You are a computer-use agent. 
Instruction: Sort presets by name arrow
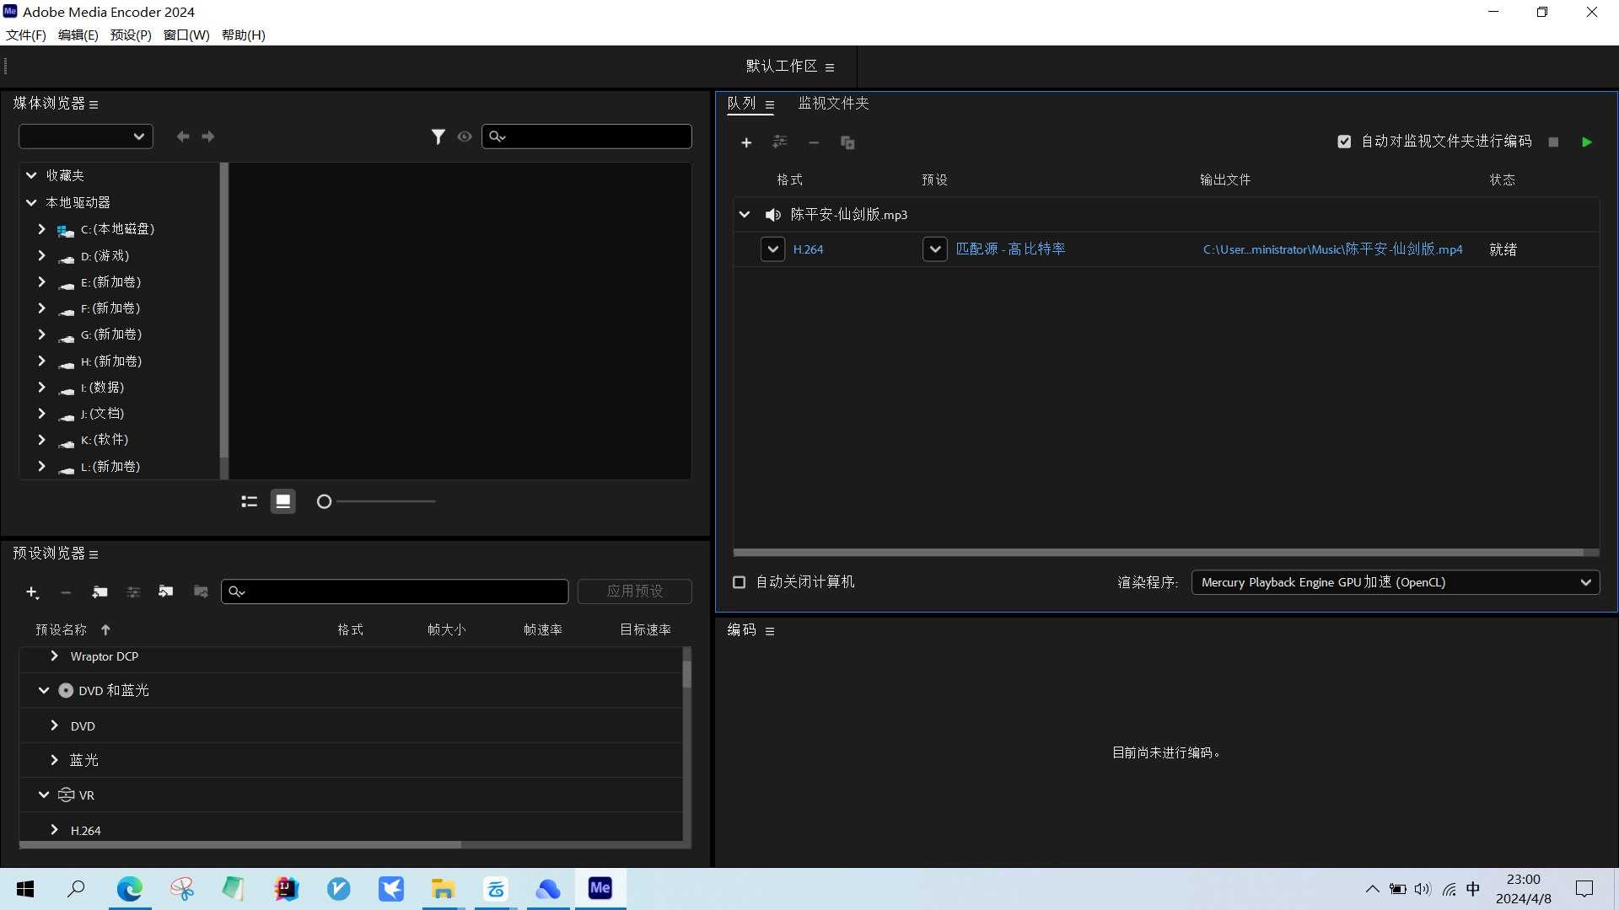click(105, 629)
